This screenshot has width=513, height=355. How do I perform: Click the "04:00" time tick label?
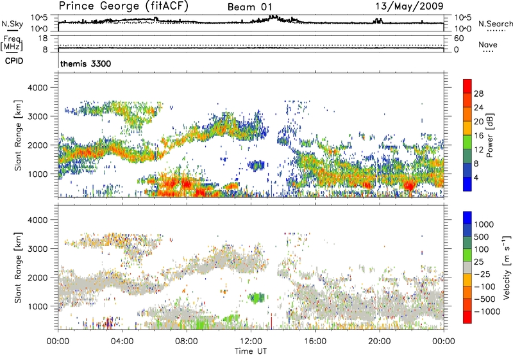[122, 342]
